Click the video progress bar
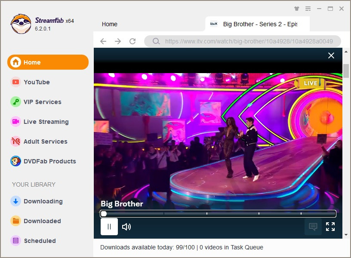Viewport: 351px width, 258px height. 218,214
